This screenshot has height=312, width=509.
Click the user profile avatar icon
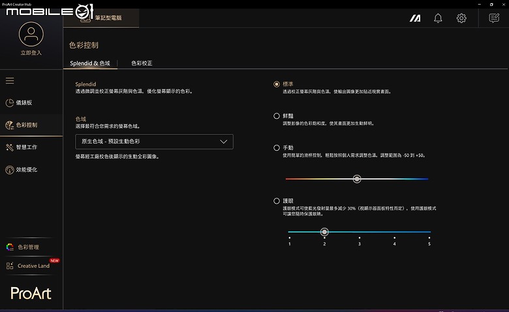tap(31, 34)
